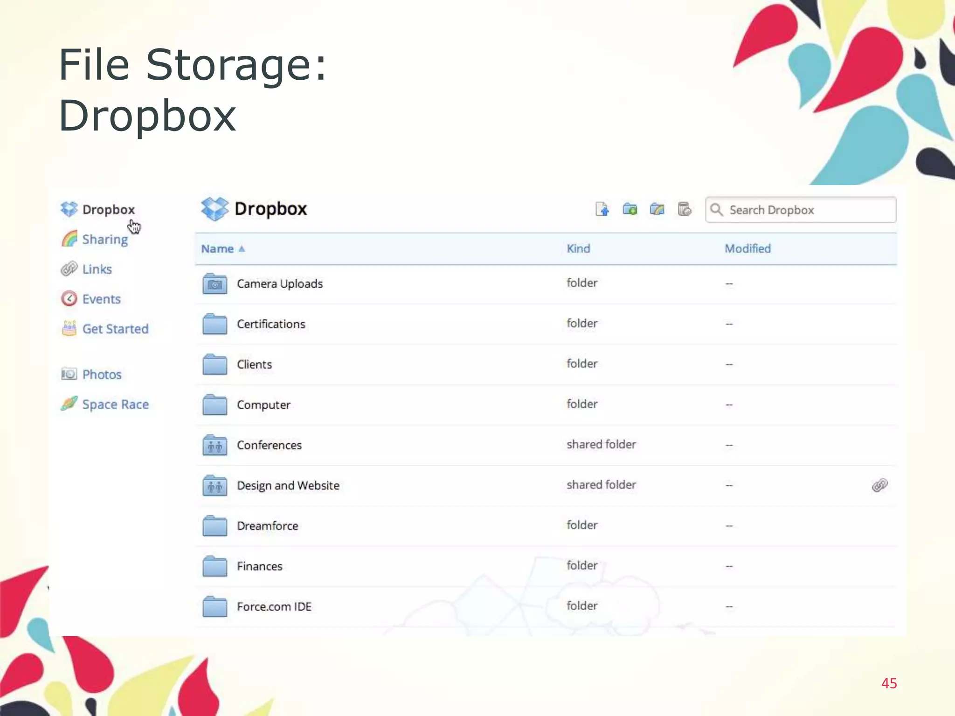Open the Certifications folder name
The image size is (955, 716).
coord(271,324)
